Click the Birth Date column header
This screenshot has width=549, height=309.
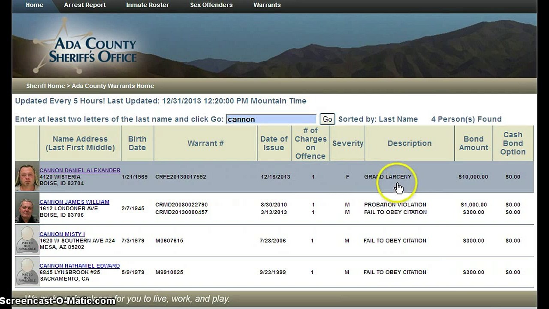pyautogui.click(x=137, y=143)
